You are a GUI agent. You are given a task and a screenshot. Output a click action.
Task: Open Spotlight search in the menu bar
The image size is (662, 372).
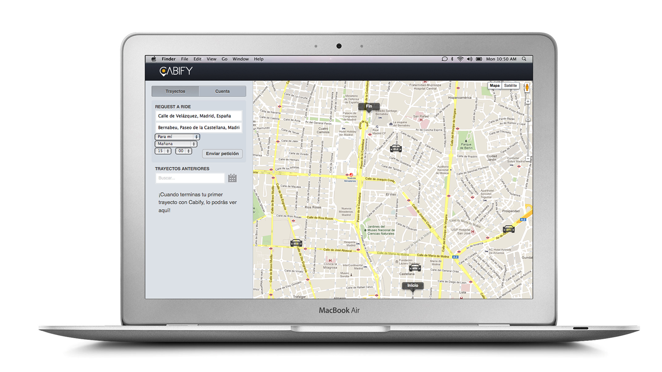[x=524, y=59]
